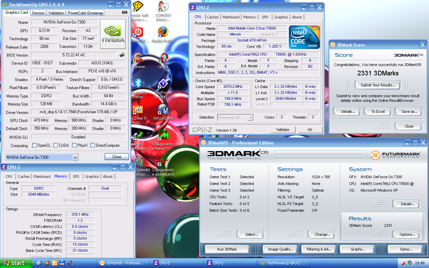Click the Core Speed value 2079.2 MHz
This screenshot has width=429, height=268.
(233, 87)
